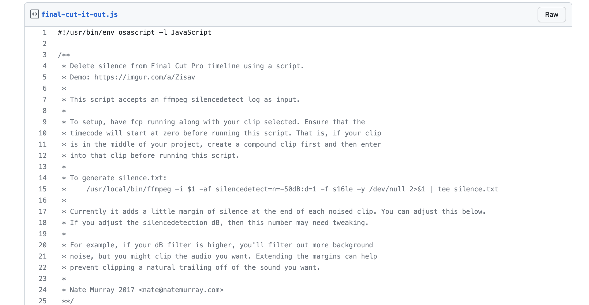Click the imgur.com demo URL in the comment
Image resolution: width=589 pixels, height=305 pixels.
(x=144, y=77)
